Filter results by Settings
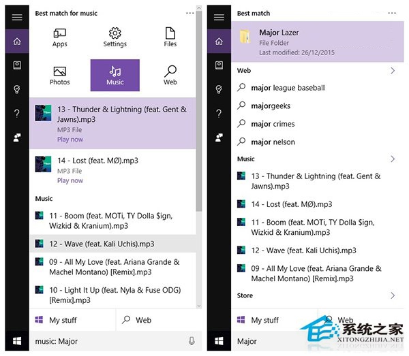 coord(115,37)
